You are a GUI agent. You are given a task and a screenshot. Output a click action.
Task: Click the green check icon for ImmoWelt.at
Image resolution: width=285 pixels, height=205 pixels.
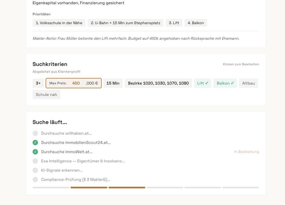tap(35, 152)
